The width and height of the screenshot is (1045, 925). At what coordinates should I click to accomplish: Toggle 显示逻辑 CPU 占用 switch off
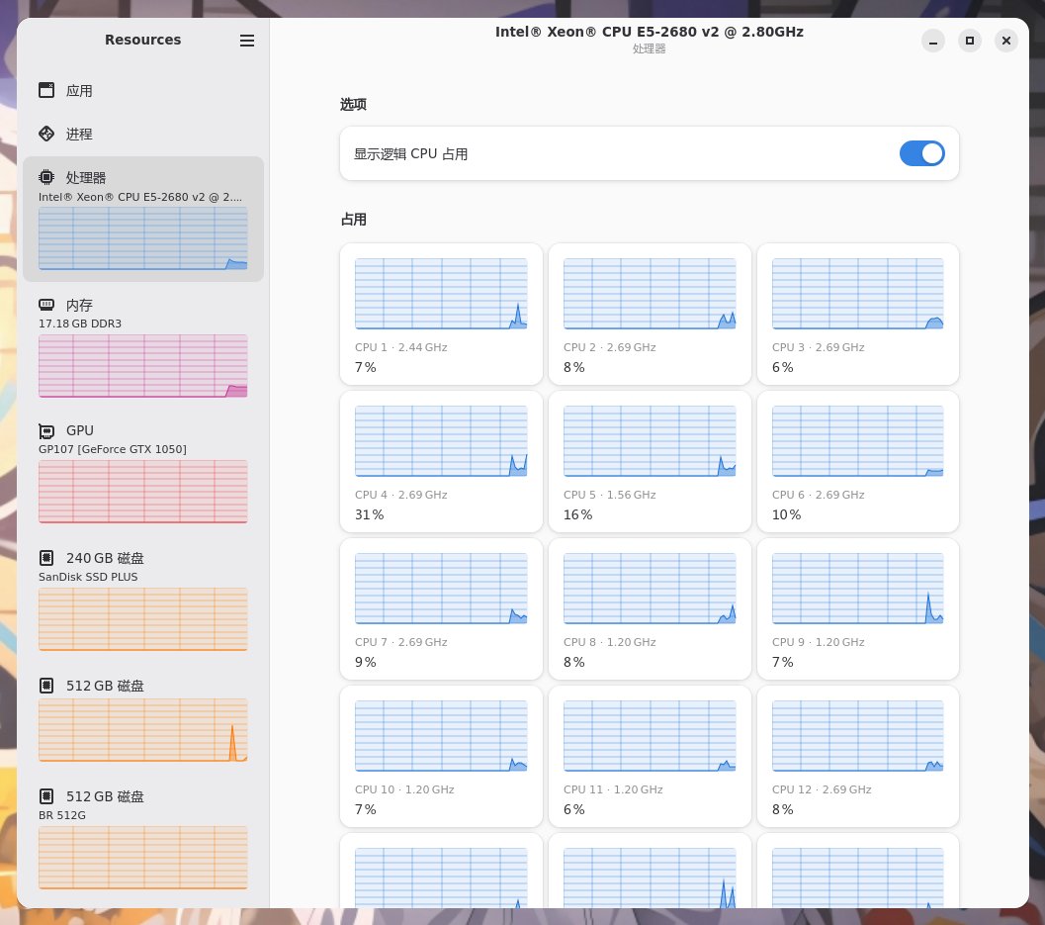tap(921, 153)
